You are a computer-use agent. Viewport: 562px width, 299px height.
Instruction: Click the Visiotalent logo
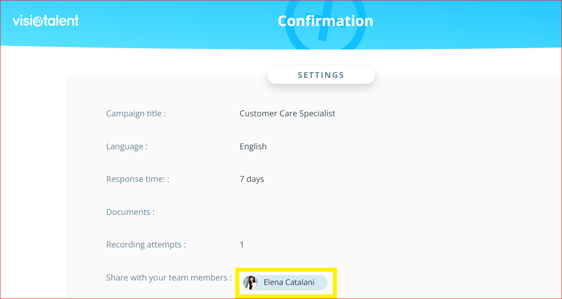point(46,21)
